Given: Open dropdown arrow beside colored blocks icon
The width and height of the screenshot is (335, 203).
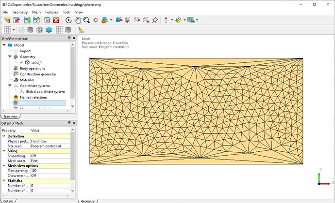Looking at the screenshot, I should (111, 20).
